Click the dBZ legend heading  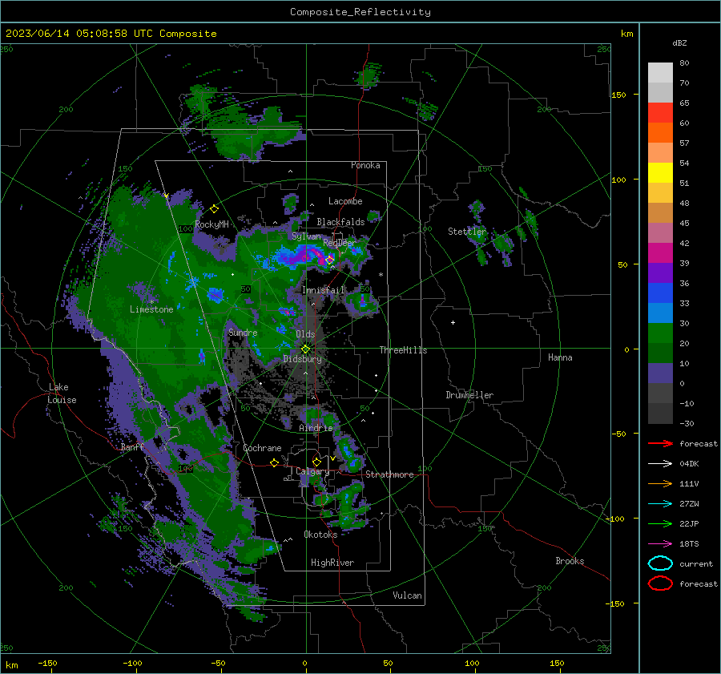coord(679,43)
